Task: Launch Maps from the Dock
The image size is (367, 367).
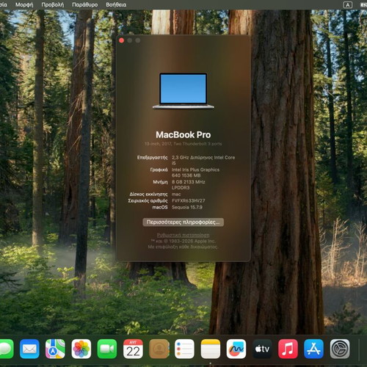Action: click(x=55, y=349)
